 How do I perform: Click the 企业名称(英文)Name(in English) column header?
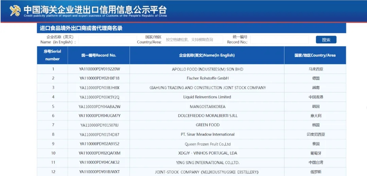(207, 55)
